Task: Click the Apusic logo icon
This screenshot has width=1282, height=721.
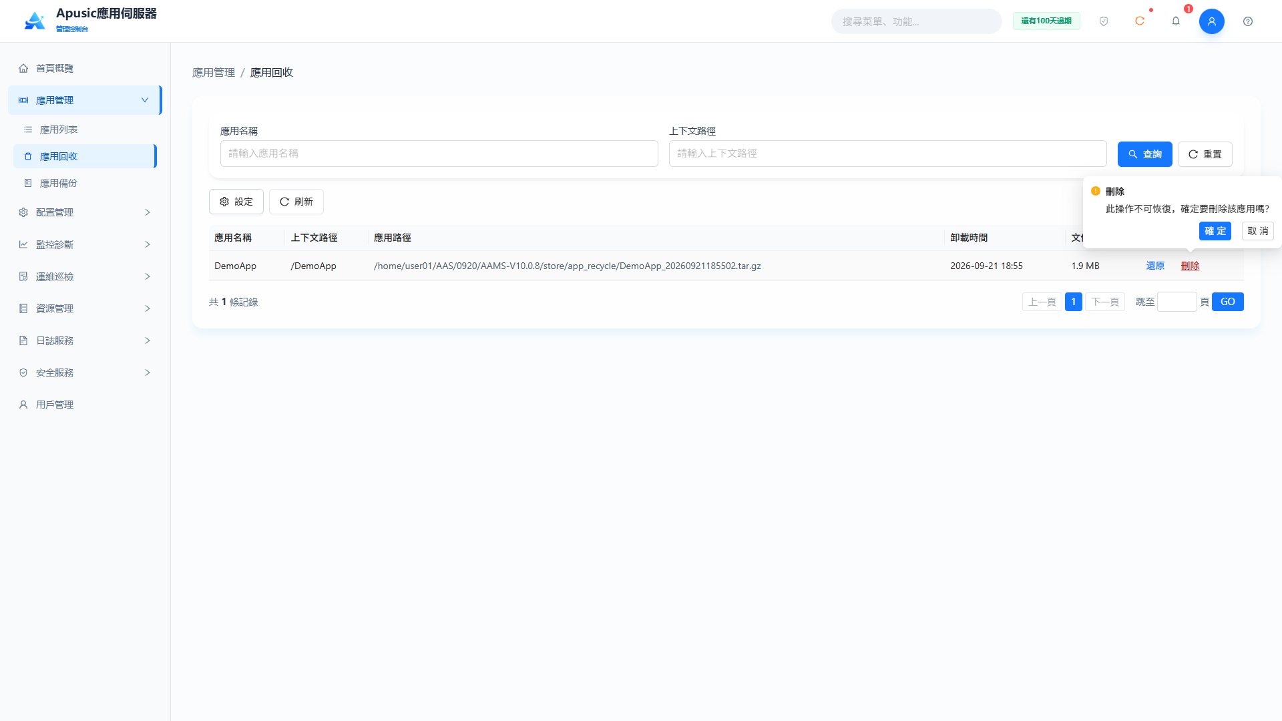Action: pos(35,21)
